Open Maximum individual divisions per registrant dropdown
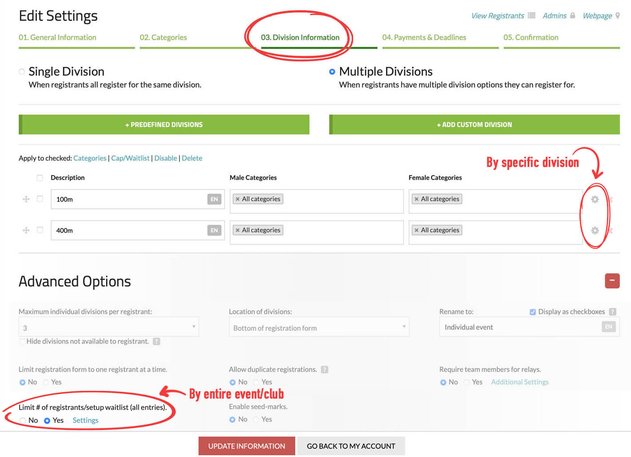The image size is (631, 457). tap(108, 327)
